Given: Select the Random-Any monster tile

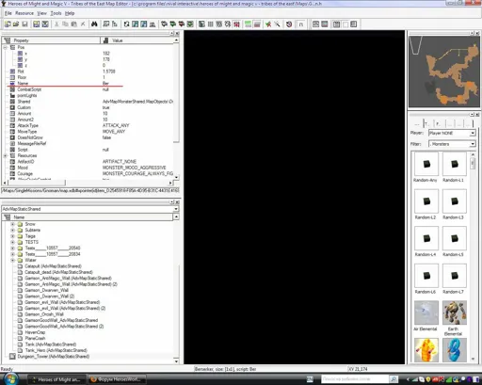Looking at the screenshot, I should (x=426, y=164).
